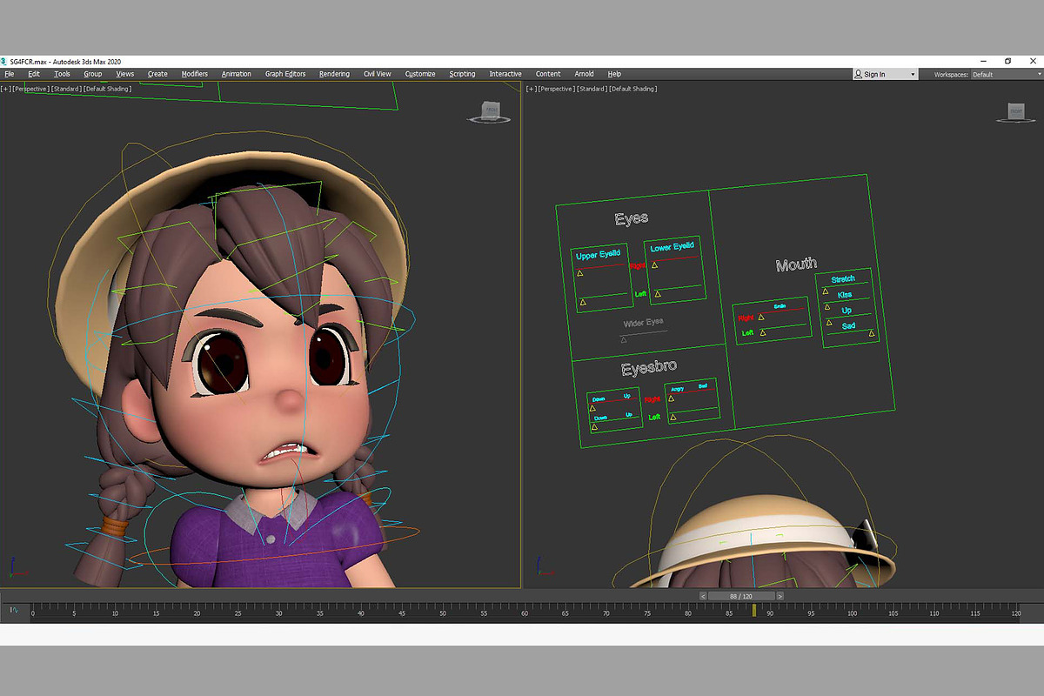The height and width of the screenshot is (696, 1044).
Task: Open the Civil View menu
Action: pyautogui.click(x=378, y=74)
